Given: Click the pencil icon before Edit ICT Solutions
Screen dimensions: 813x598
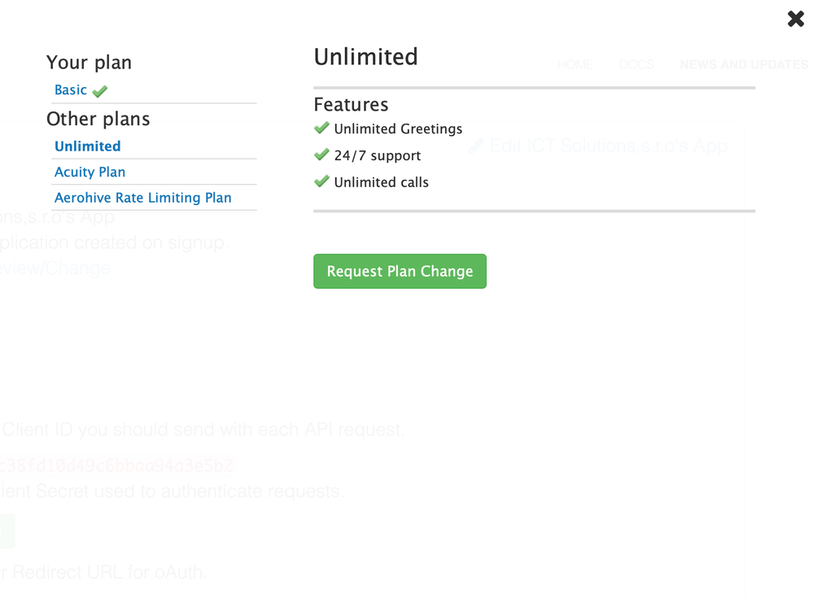Looking at the screenshot, I should 476,146.
